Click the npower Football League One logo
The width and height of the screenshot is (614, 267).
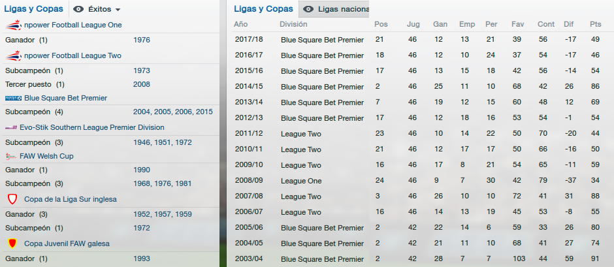pos(13,25)
